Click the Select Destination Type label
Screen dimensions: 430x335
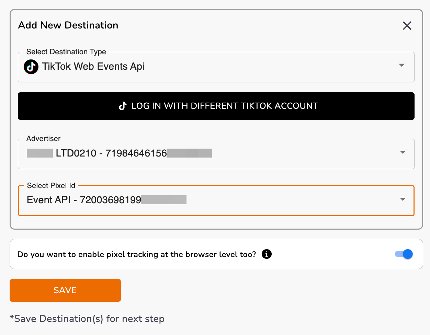(x=66, y=52)
